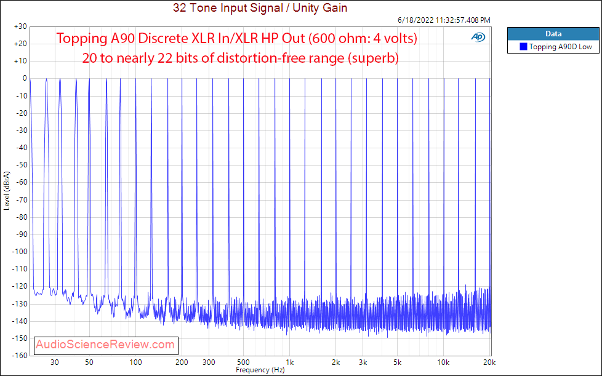Click the -100 level tick label
This screenshot has height=376, width=602.
(x=19, y=252)
